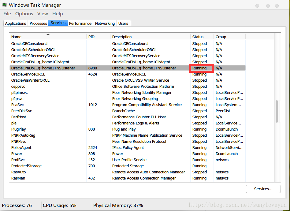The image size is (290, 211).
Task: Switch to the Users tab
Action: [123, 23]
